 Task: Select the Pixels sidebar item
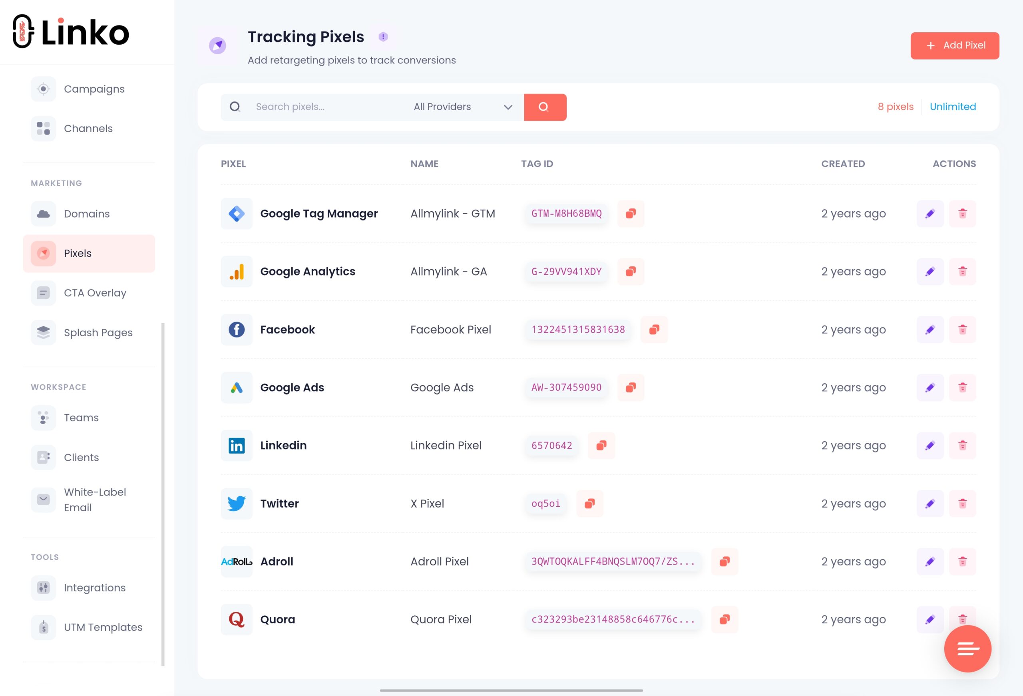(x=89, y=254)
